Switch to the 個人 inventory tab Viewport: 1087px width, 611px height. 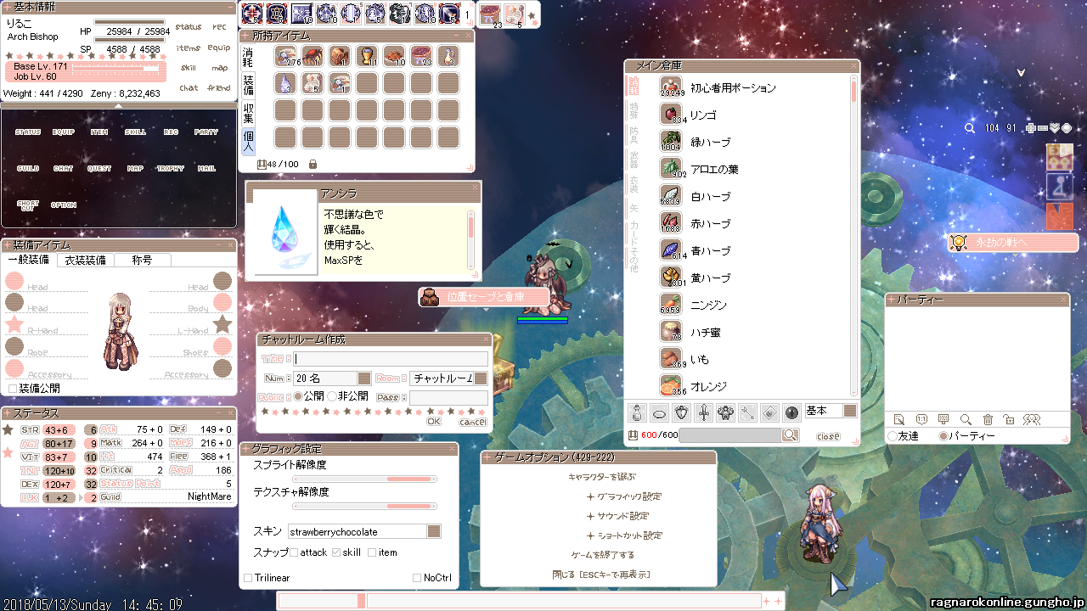click(x=248, y=141)
